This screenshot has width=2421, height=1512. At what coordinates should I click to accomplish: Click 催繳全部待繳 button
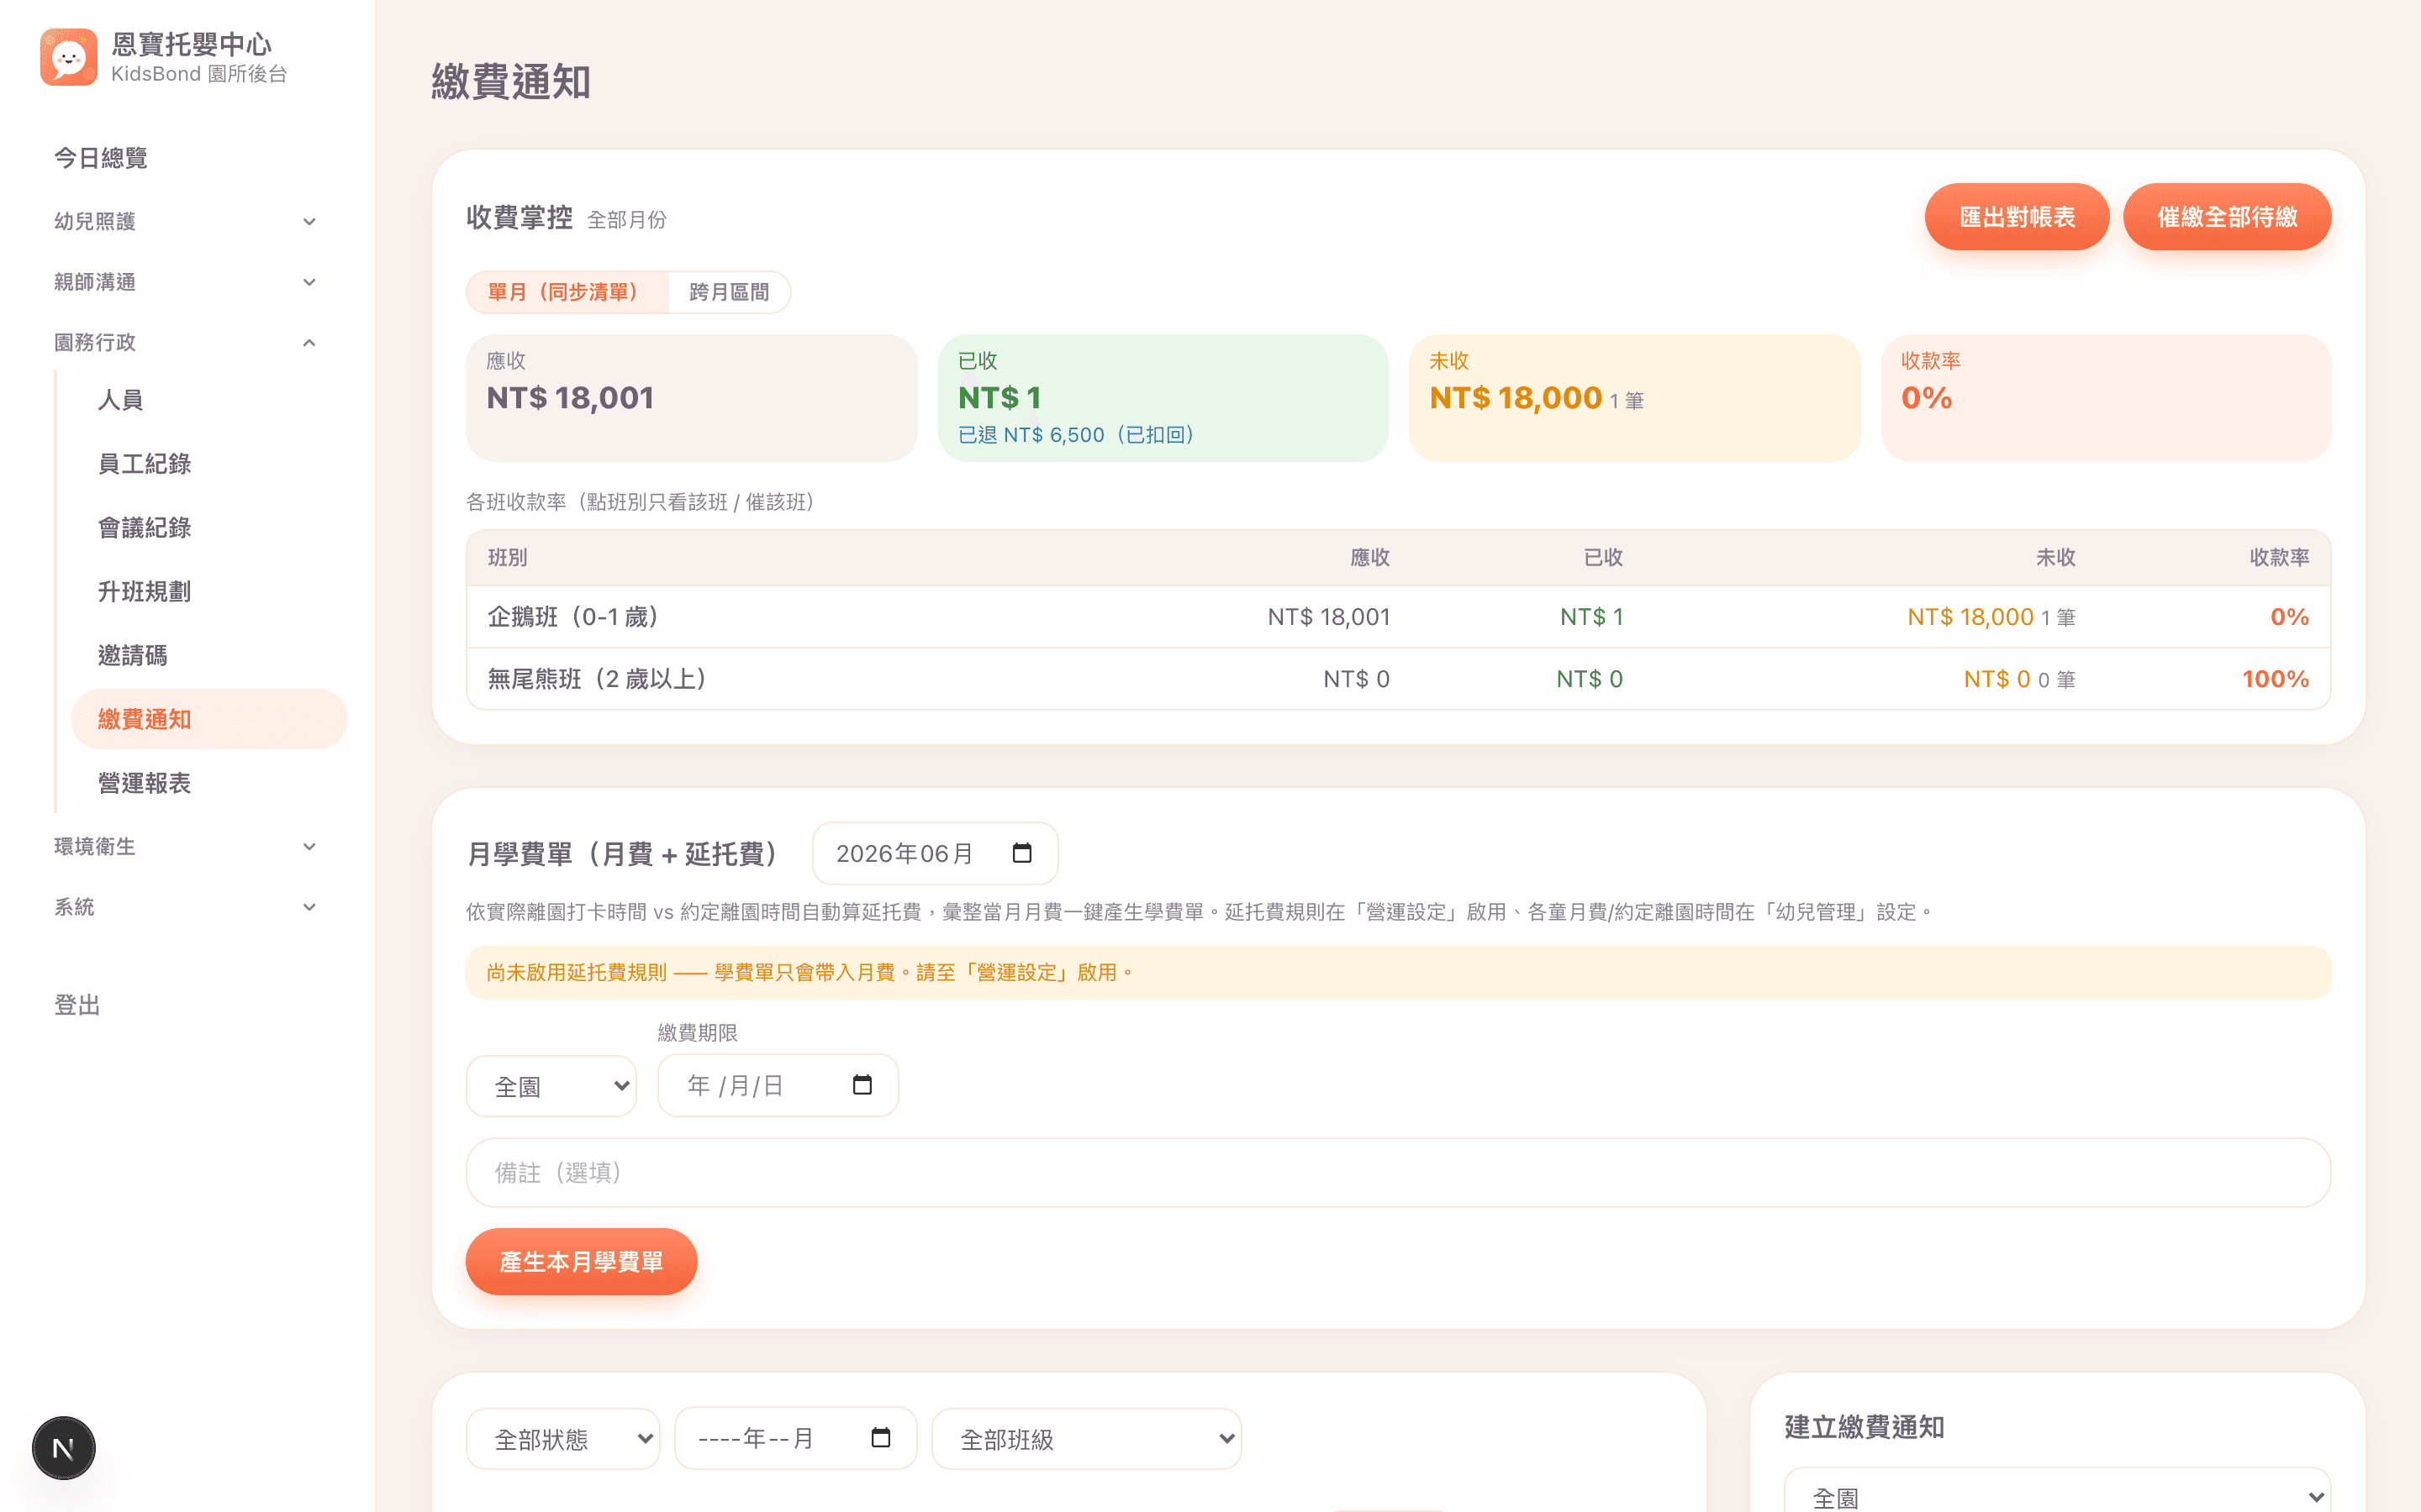coord(2227,217)
